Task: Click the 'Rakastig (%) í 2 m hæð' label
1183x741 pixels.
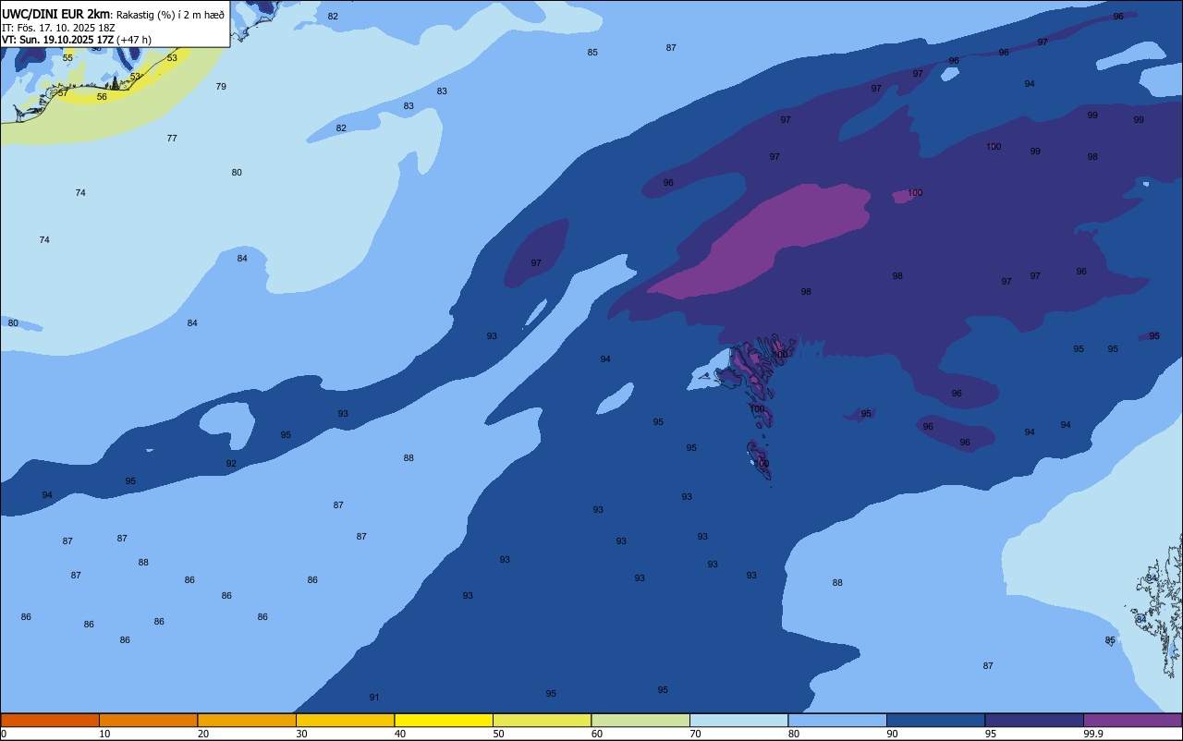Action: [x=170, y=15]
